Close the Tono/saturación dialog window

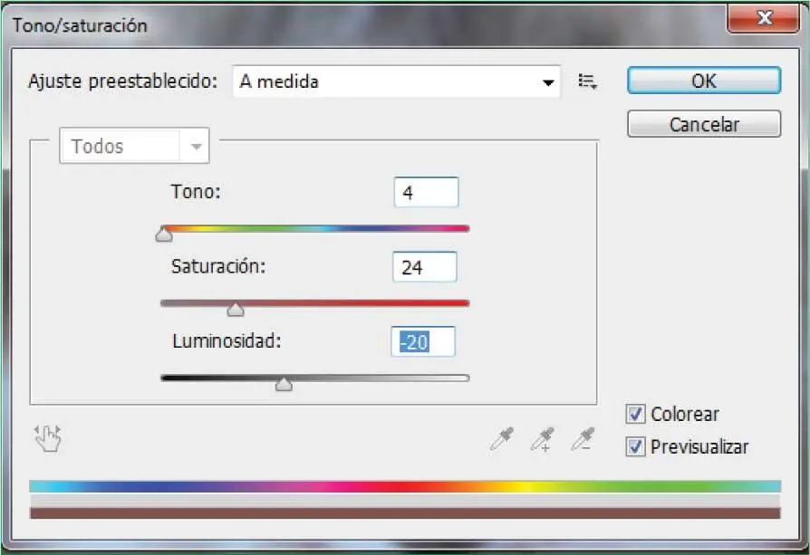point(764,19)
